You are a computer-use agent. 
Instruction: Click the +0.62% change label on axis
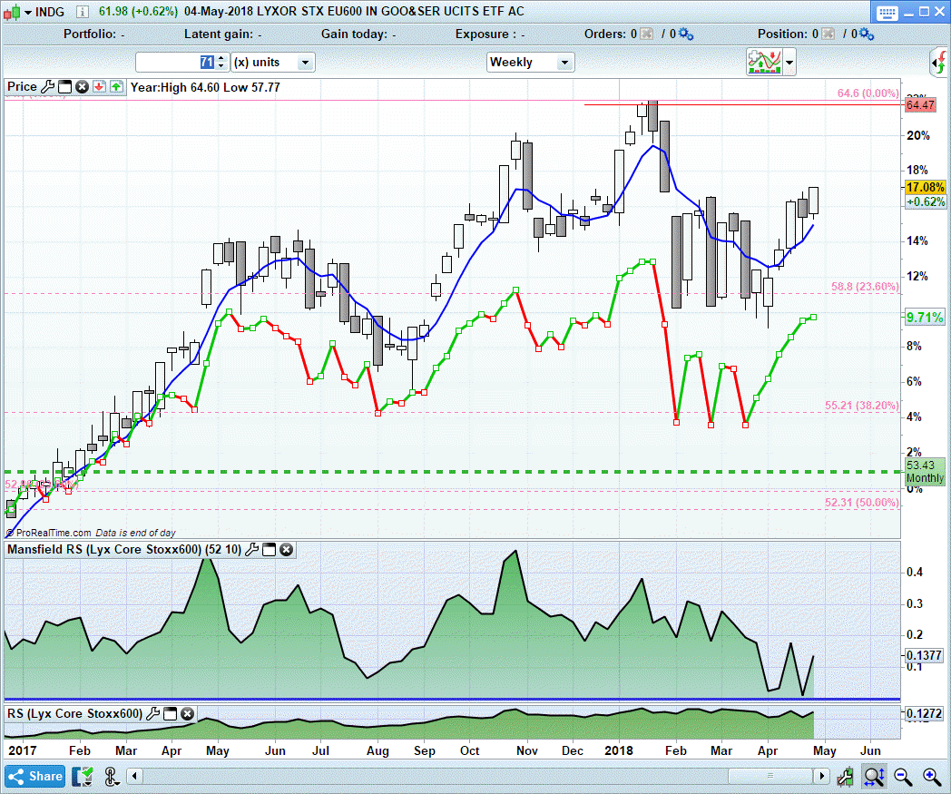[926, 202]
